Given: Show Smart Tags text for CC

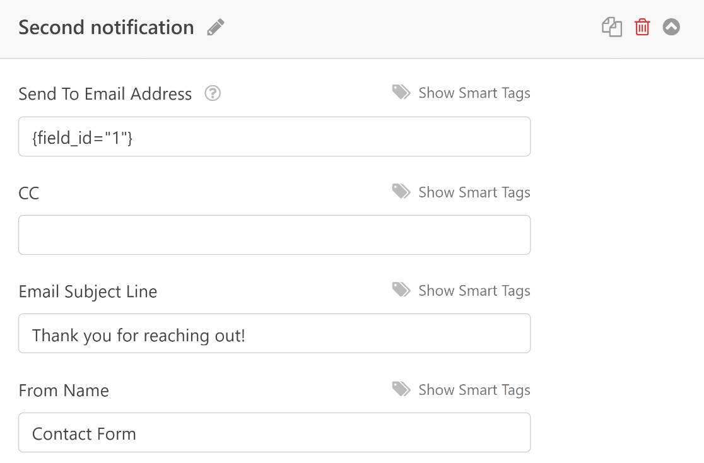Looking at the screenshot, I should point(474,192).
